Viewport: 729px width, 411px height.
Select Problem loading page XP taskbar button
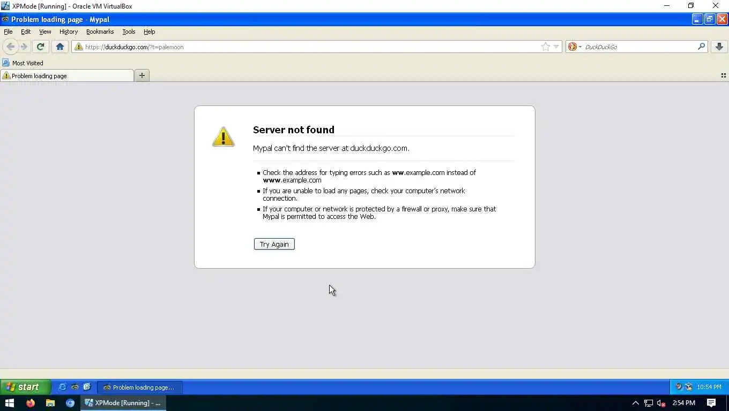pyautogui.click(x=139, y=387)
